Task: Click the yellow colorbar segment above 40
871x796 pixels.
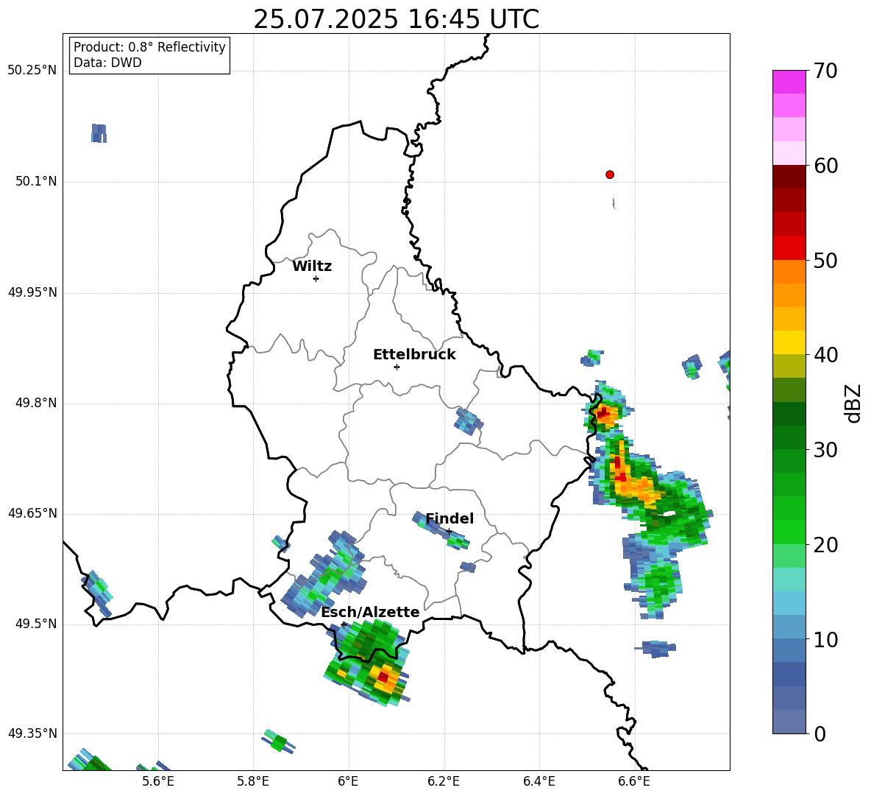Action: [789, 342]
